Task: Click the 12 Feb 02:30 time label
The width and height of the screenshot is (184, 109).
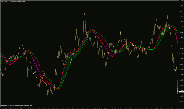Action: tap(87, 108)
